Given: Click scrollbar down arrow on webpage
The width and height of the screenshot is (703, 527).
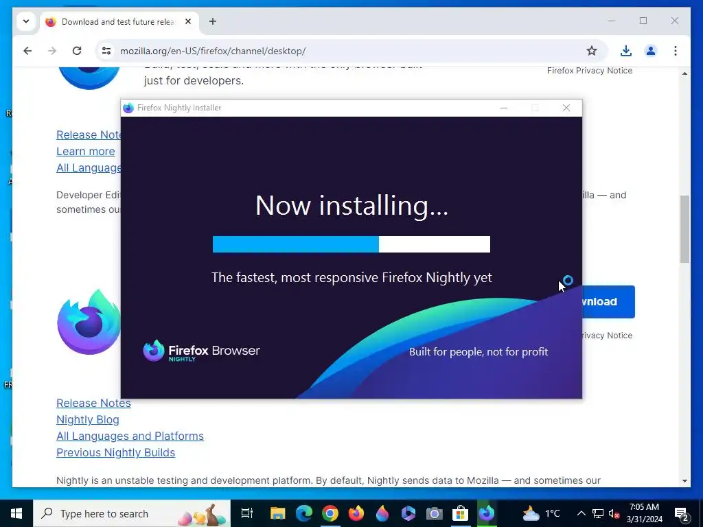Looking at the screenshot, I should coord(684,481).
